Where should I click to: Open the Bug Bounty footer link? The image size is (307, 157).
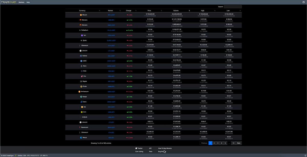click(x=162, y=151)
